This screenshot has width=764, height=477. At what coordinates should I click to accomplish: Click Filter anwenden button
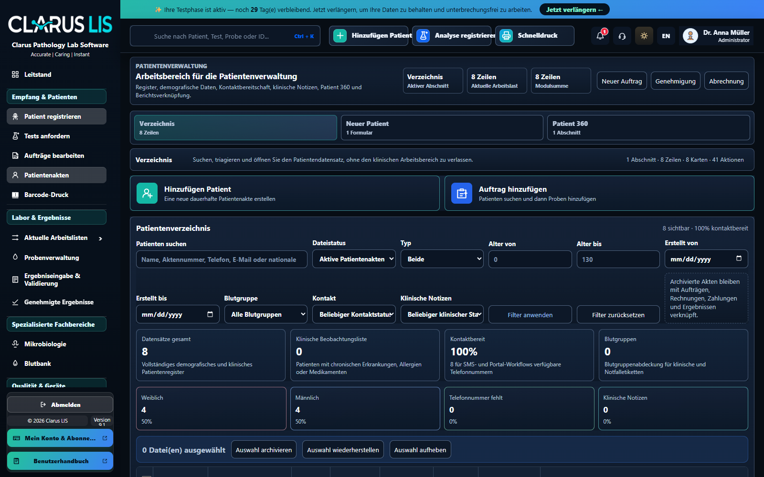(530, 315)
